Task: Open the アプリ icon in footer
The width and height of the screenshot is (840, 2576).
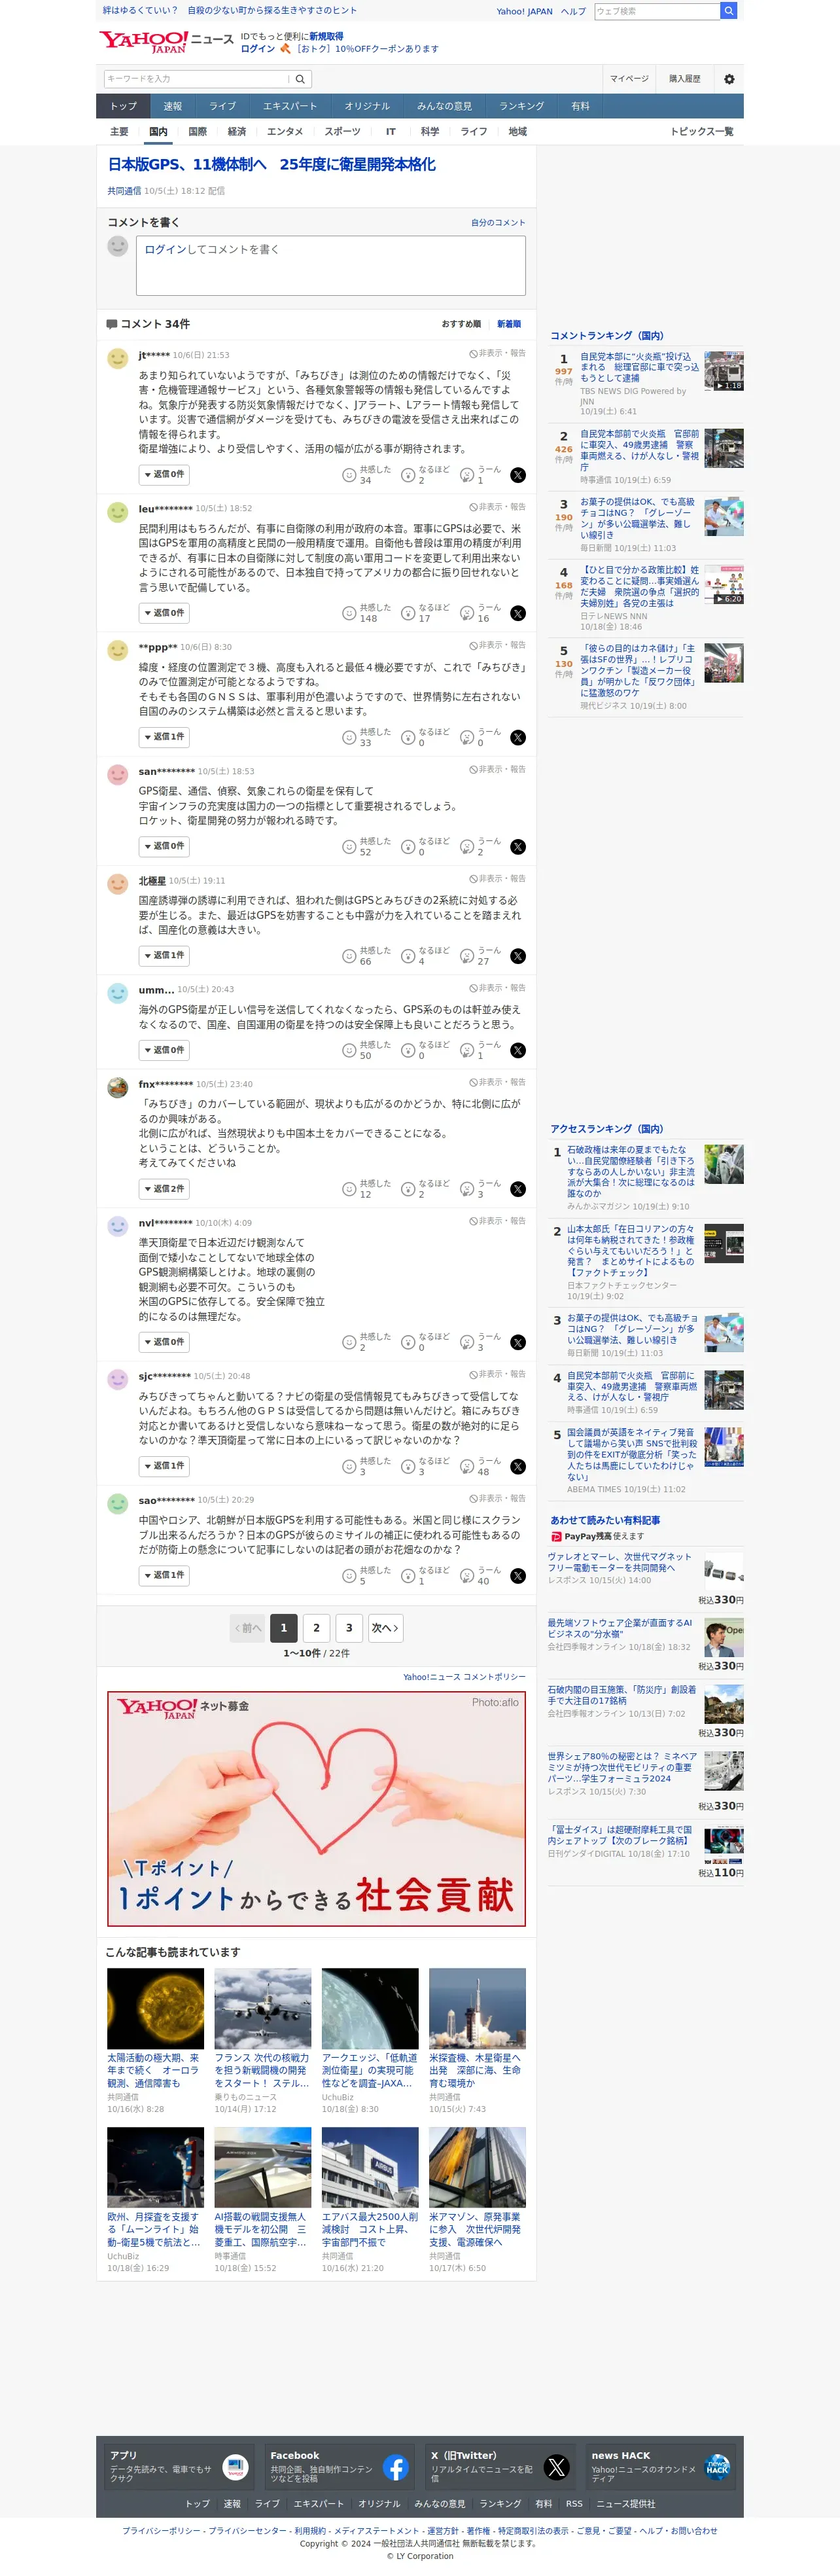Action: point(235,2467)
